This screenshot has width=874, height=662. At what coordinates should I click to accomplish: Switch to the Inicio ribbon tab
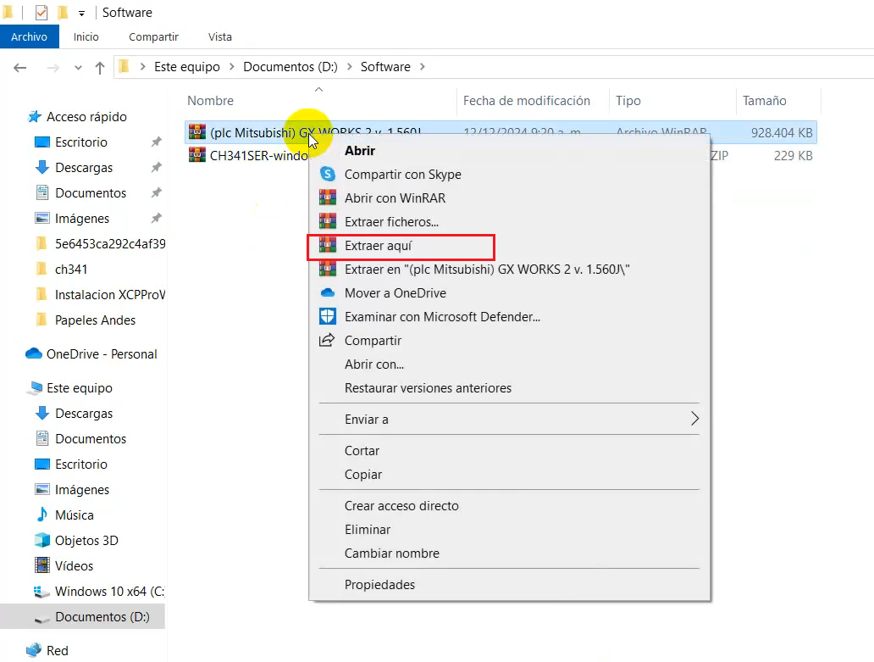pos(86,36)
